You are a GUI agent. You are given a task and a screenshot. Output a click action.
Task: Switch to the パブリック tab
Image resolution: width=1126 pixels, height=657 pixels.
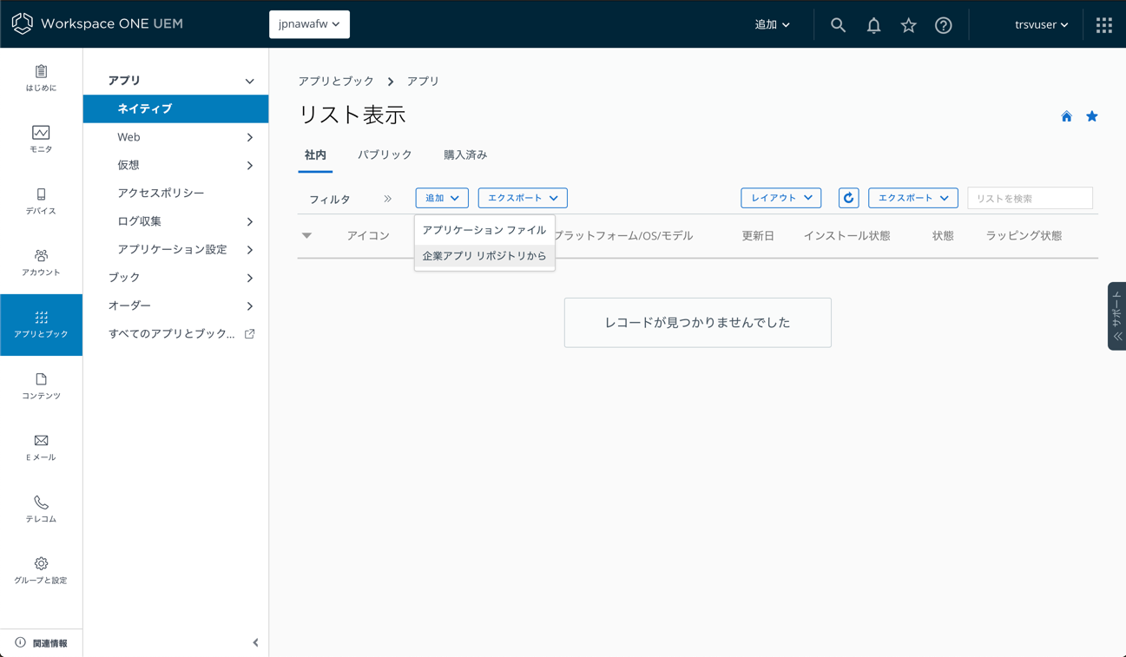(x=385, y=154)
